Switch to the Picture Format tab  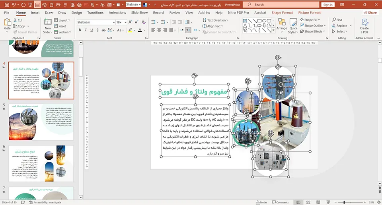(310, 13)
